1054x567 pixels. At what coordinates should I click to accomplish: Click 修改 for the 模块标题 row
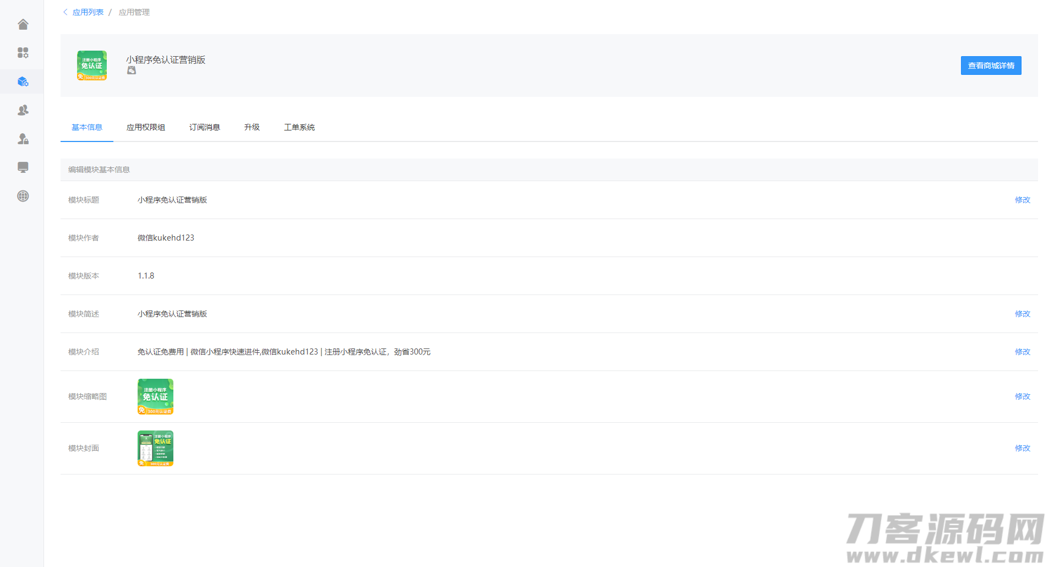(x=1022, y=200)
